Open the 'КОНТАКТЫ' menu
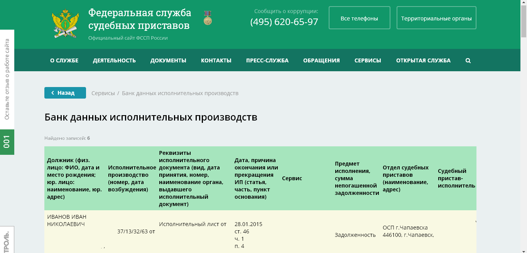 216,60
